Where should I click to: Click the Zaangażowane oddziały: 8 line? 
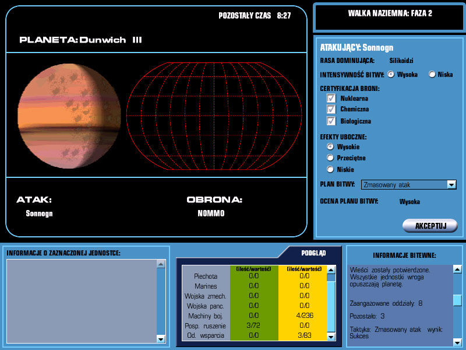386,303
